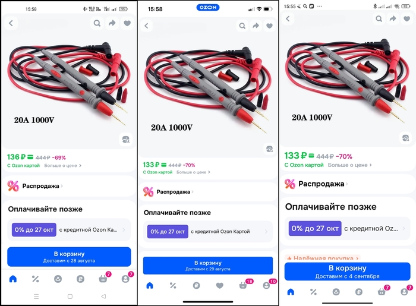Screen dimensions: 416x306
Task: Add to cart with delivery from 28 августа
Action: coord(69,257)
